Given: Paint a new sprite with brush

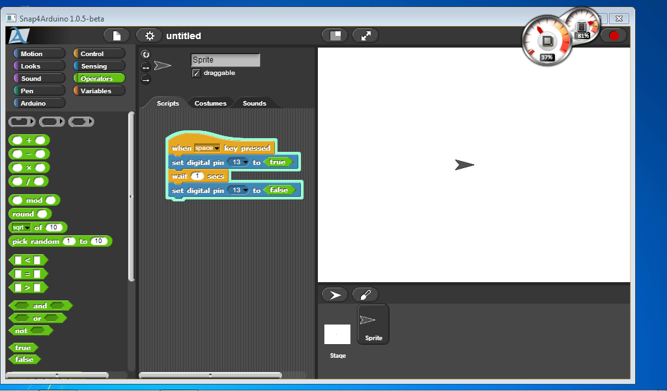Looking at the screenshot, I should tap(365, 295).
